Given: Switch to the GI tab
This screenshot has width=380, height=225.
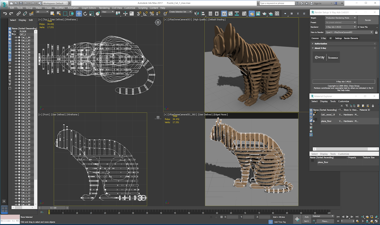Looking at the screenshot, I should (330, 38).
